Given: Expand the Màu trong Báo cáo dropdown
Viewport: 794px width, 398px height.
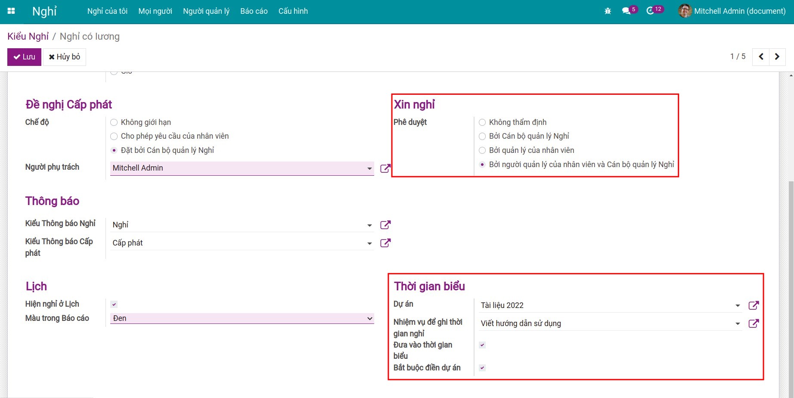Looking at the screenshot, I should pos(369,318).
